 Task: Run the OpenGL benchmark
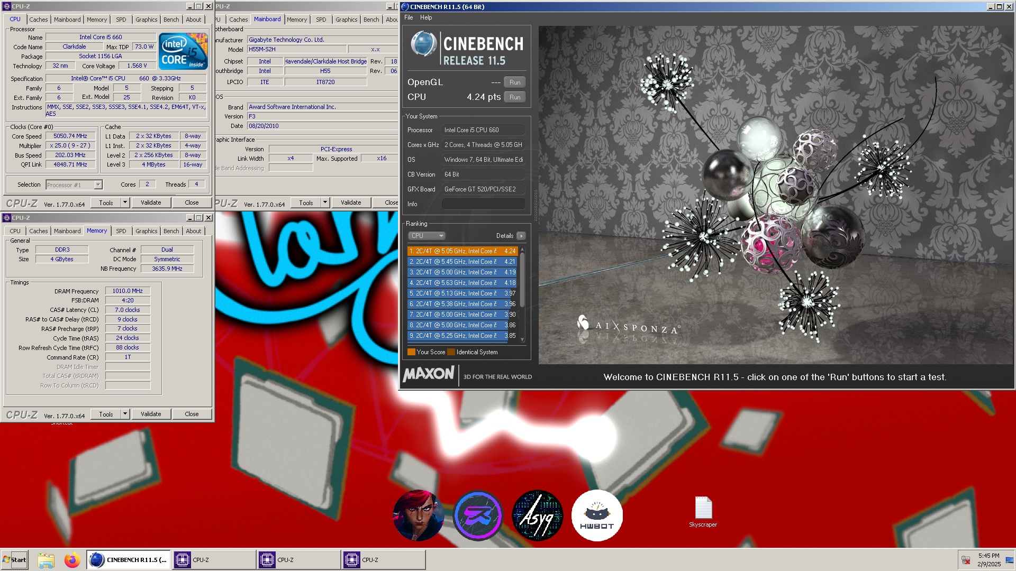pos(515,82)
